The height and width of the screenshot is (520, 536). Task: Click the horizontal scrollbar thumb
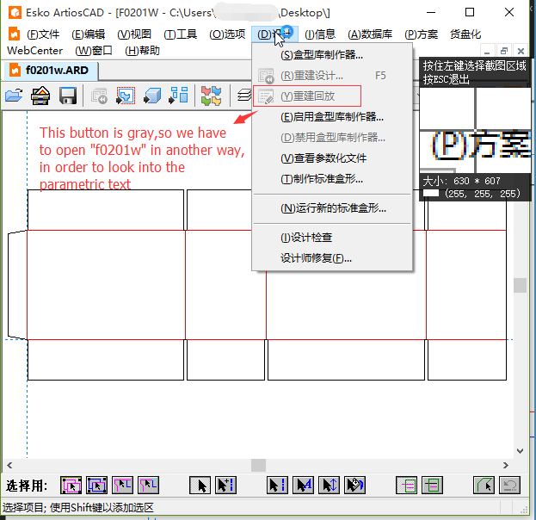pyautogui.click(x=258, y=465)
